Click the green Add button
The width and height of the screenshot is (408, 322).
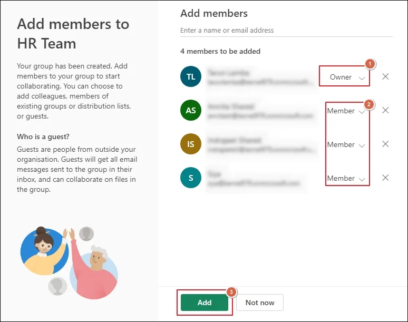pyautogui.click(x=205, y=303)
